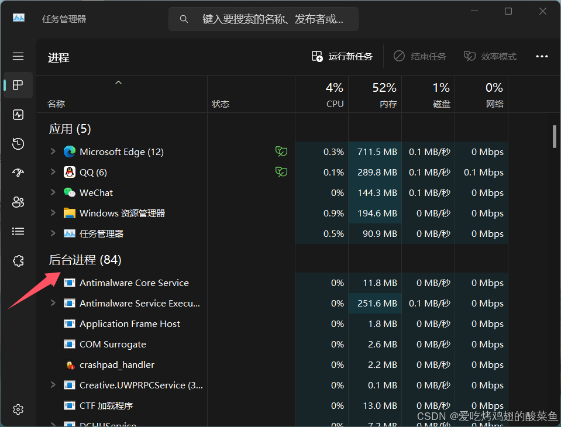Click the 效率模式 button
Screen dimensions: 561x427
(490, 57)
